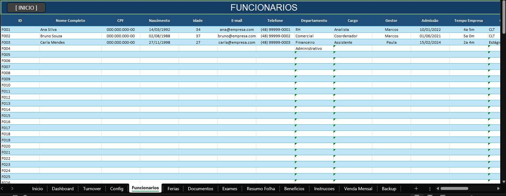Screen dimensions: 506x196
Task: Click the carla@empresa.com email cell
Action: (x=237, y=42)
